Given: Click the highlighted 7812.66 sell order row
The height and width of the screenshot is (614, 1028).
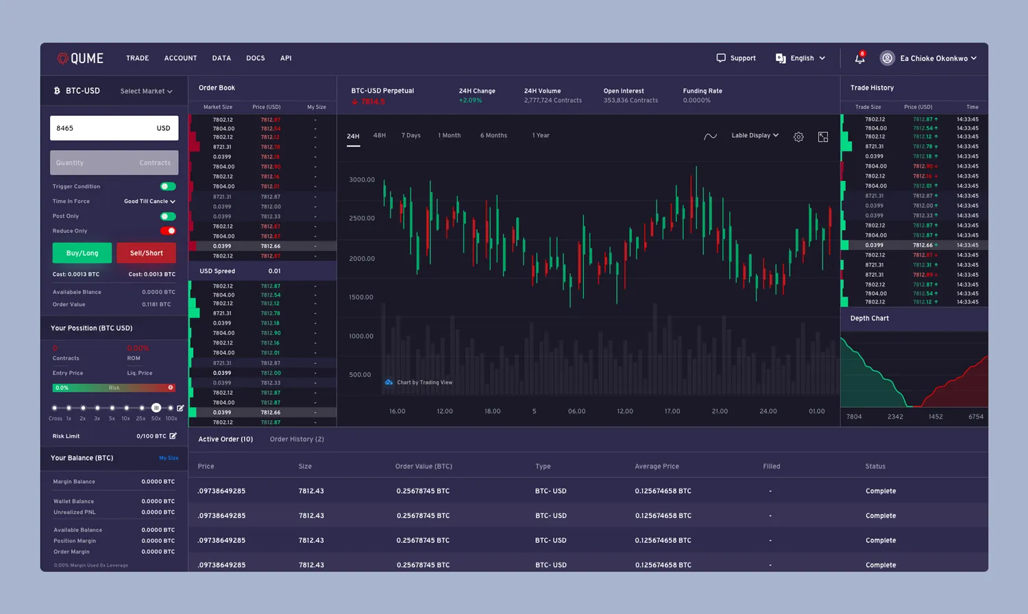Looking at the screenshot, I should (x=262, y=246).
